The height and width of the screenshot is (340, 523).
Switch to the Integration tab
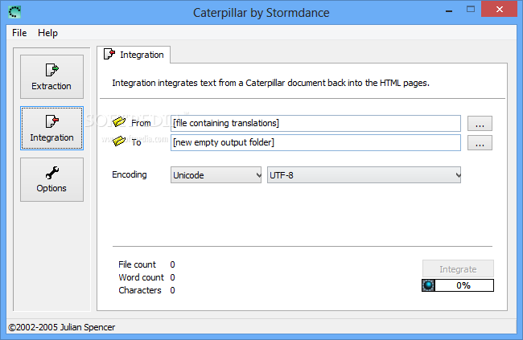pos(134,55)
